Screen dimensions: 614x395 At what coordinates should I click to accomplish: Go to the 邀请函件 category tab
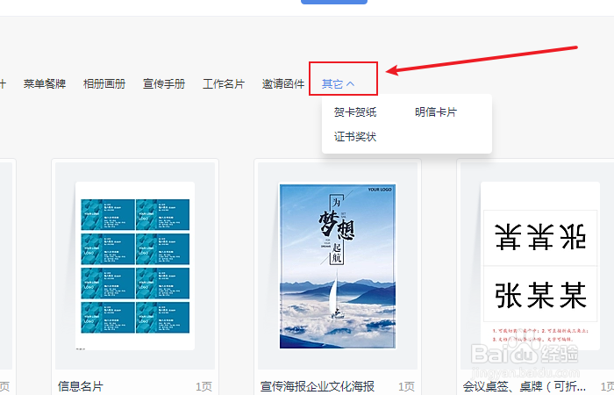point(283,84)
